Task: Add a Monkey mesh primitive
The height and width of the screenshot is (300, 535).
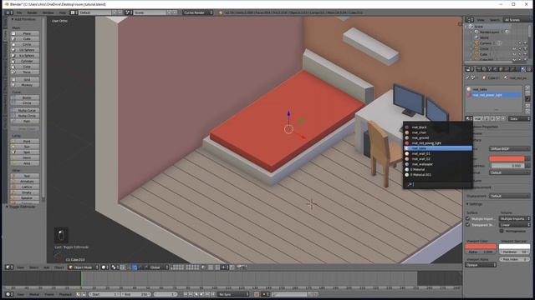Action: tap(25, 85)
